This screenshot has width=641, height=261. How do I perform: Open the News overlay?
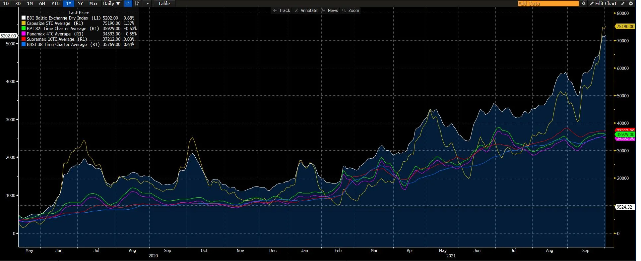(330, 11)
